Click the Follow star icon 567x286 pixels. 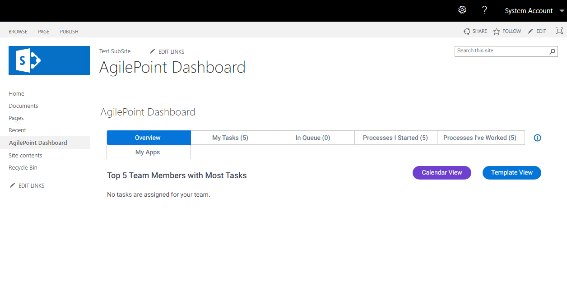coord(497,31)
